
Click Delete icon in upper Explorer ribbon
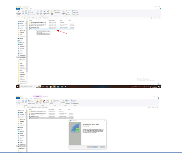pyautogui.click(x=44, y=11)
